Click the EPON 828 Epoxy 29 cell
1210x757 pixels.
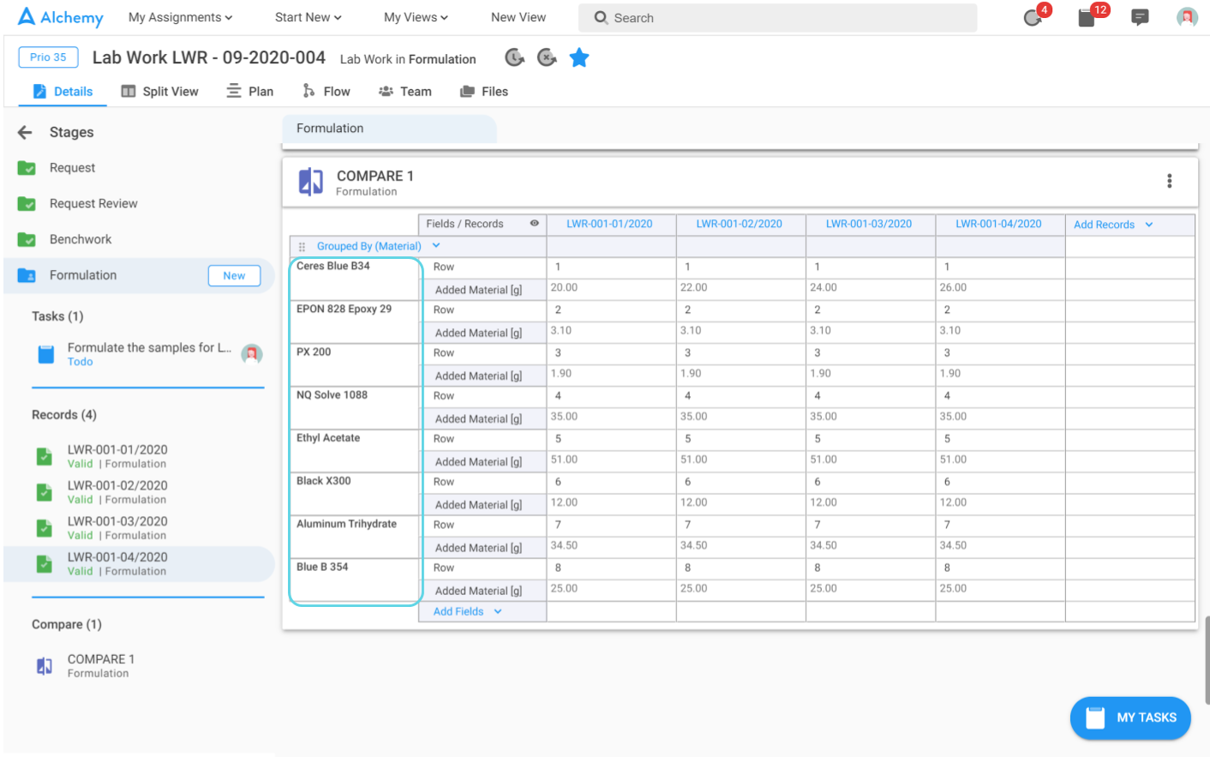coord(355,321)
